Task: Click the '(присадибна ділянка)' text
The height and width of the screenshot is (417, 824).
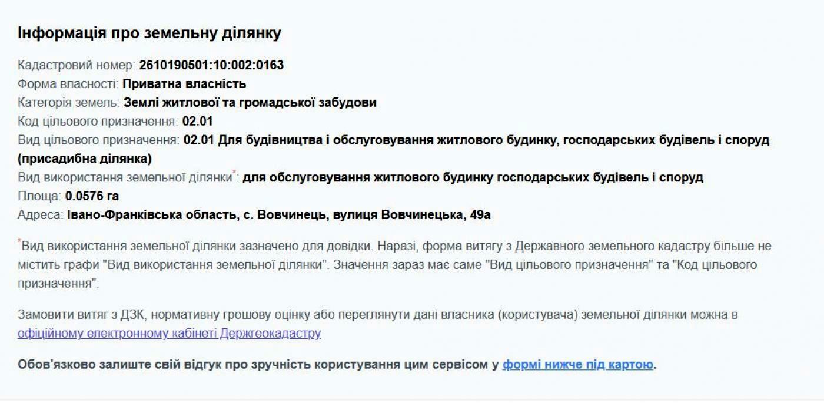Action: pos(85,159)
